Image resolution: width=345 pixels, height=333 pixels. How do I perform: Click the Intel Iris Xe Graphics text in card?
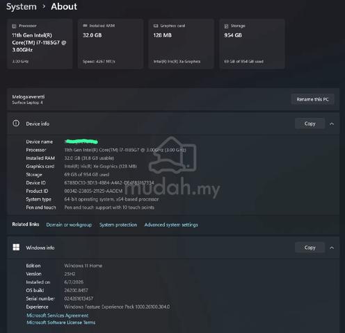[x=177, y=62]
